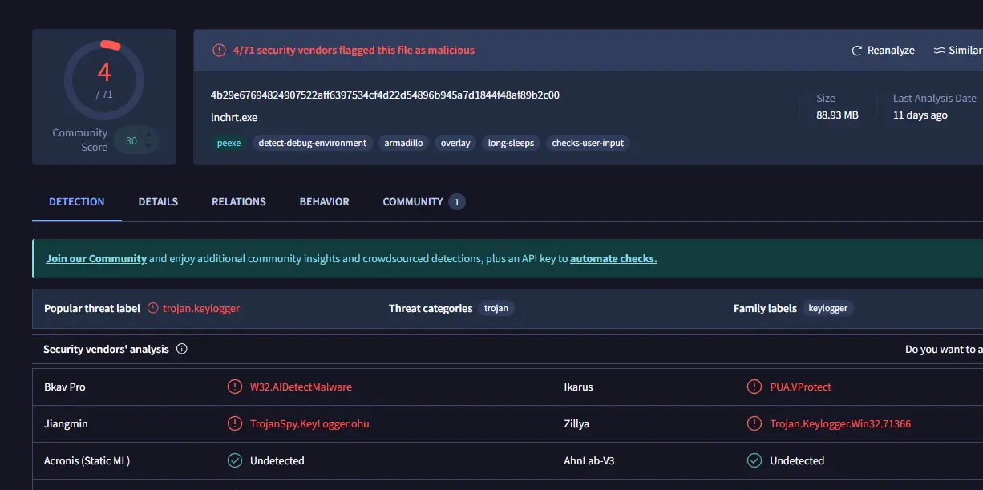Follow the automate checks link
The width and height of the screenshot is (983, 490).
[613, 259]
